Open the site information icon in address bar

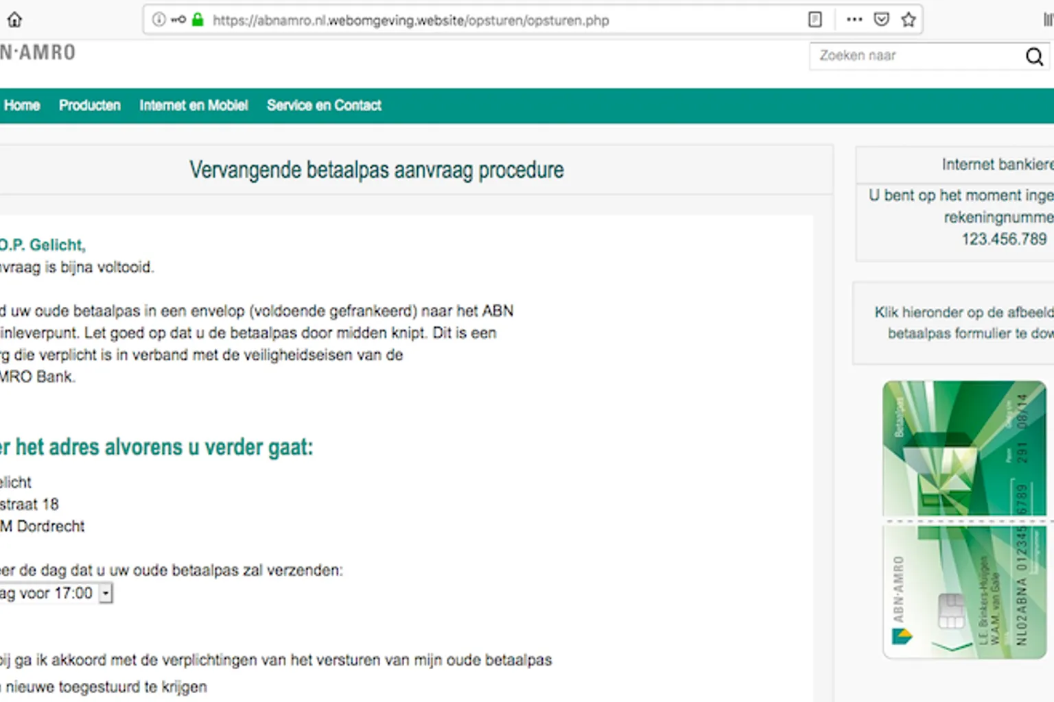tap(159, 20)
